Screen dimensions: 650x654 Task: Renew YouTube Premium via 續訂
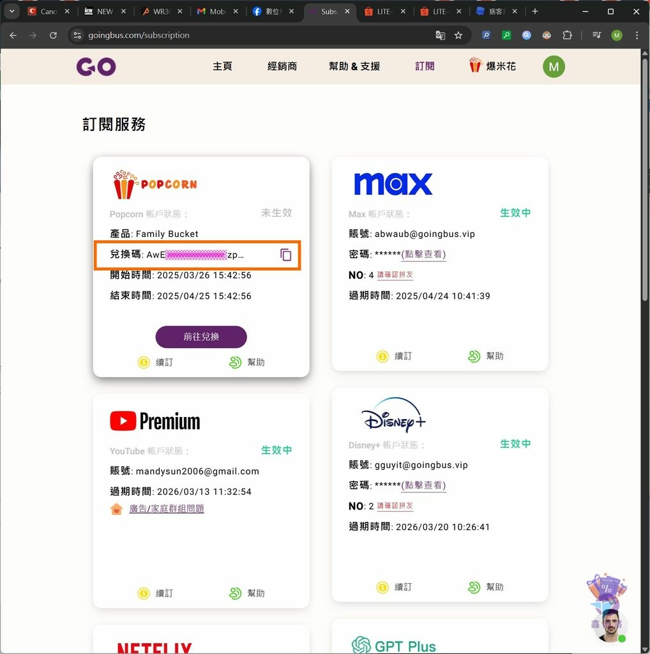click(x=155, y=593)
